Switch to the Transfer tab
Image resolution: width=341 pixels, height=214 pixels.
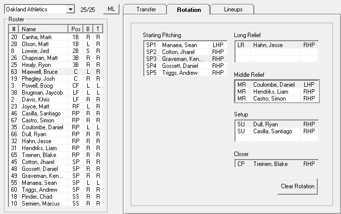click(x=145, y=9)
